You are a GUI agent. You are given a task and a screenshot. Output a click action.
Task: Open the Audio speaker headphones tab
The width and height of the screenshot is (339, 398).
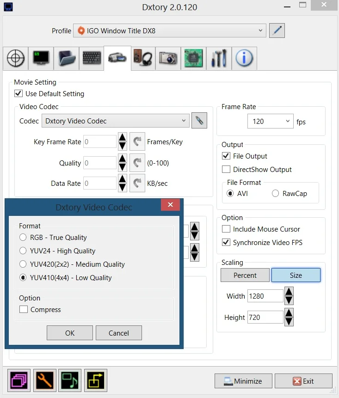tap(143, 58)
